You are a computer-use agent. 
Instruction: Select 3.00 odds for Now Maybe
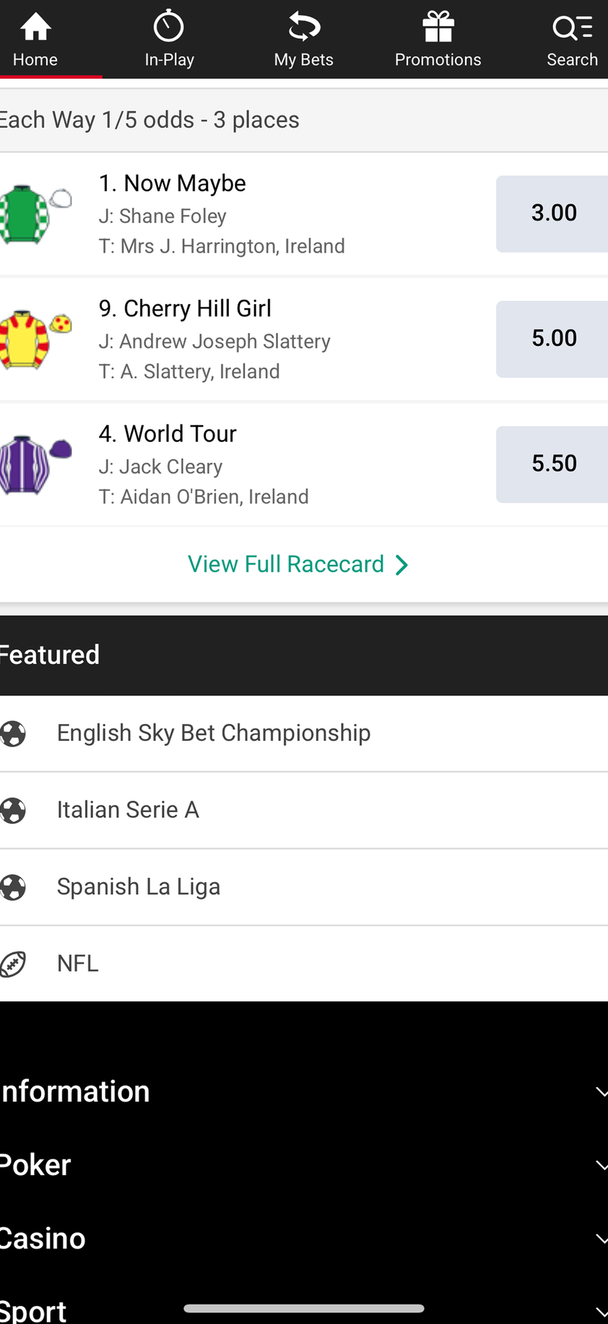click(553, 214)
